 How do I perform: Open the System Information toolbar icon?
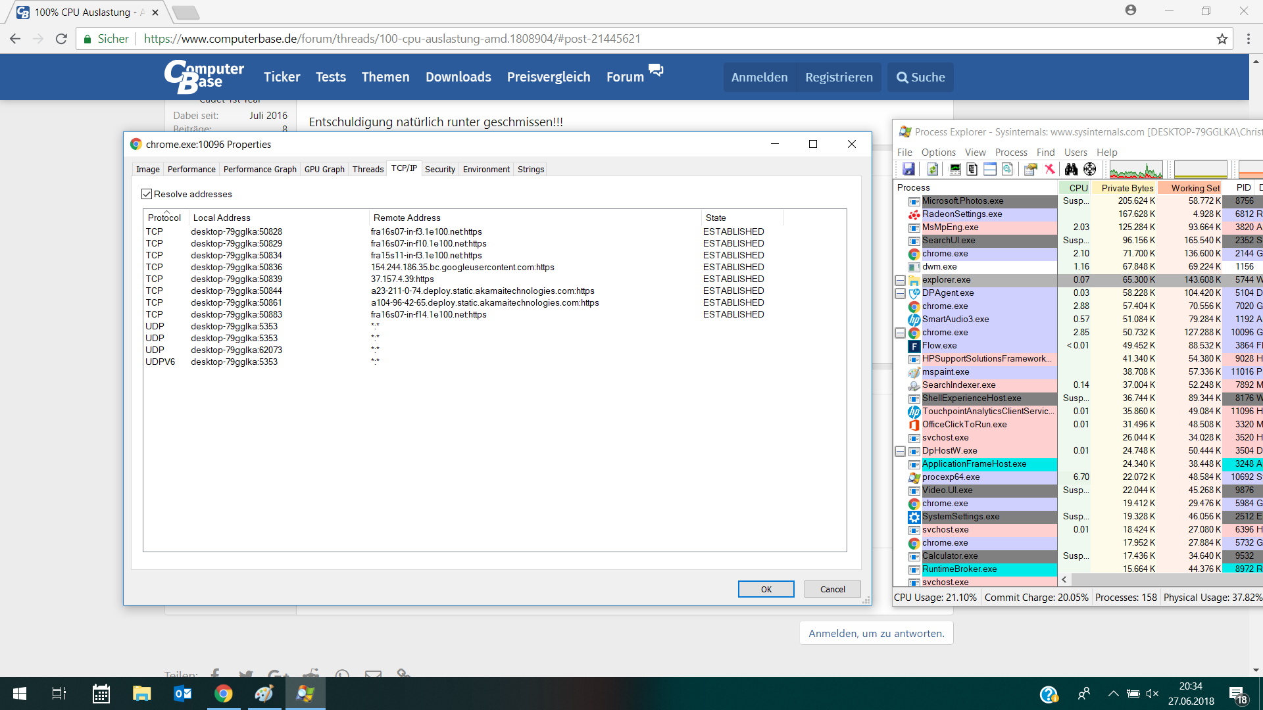pos(955,170)
